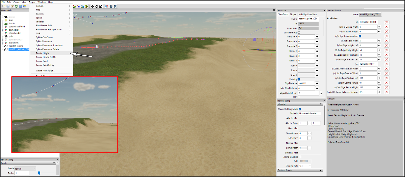This screenshot has height=177, width=405.
Task: Open the Terrain brush dropdown
Action: click(25, 169)
